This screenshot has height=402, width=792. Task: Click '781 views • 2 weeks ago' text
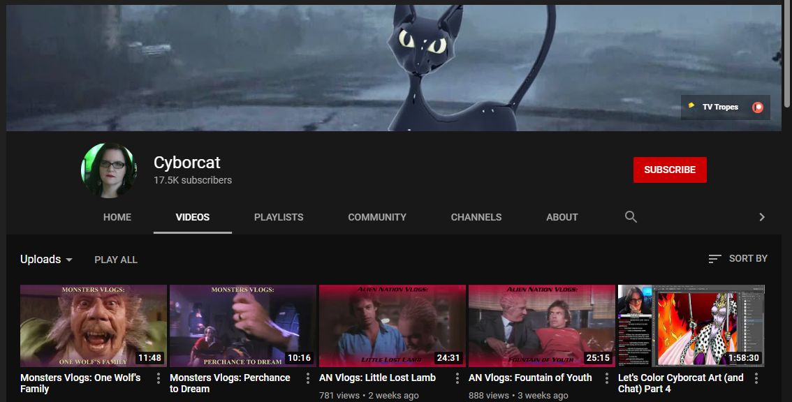(x=369, y=396)
